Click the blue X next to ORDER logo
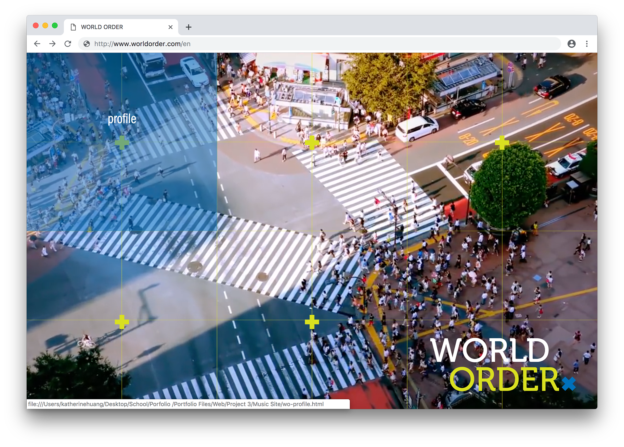624x447 pixels. click(569, 383)
